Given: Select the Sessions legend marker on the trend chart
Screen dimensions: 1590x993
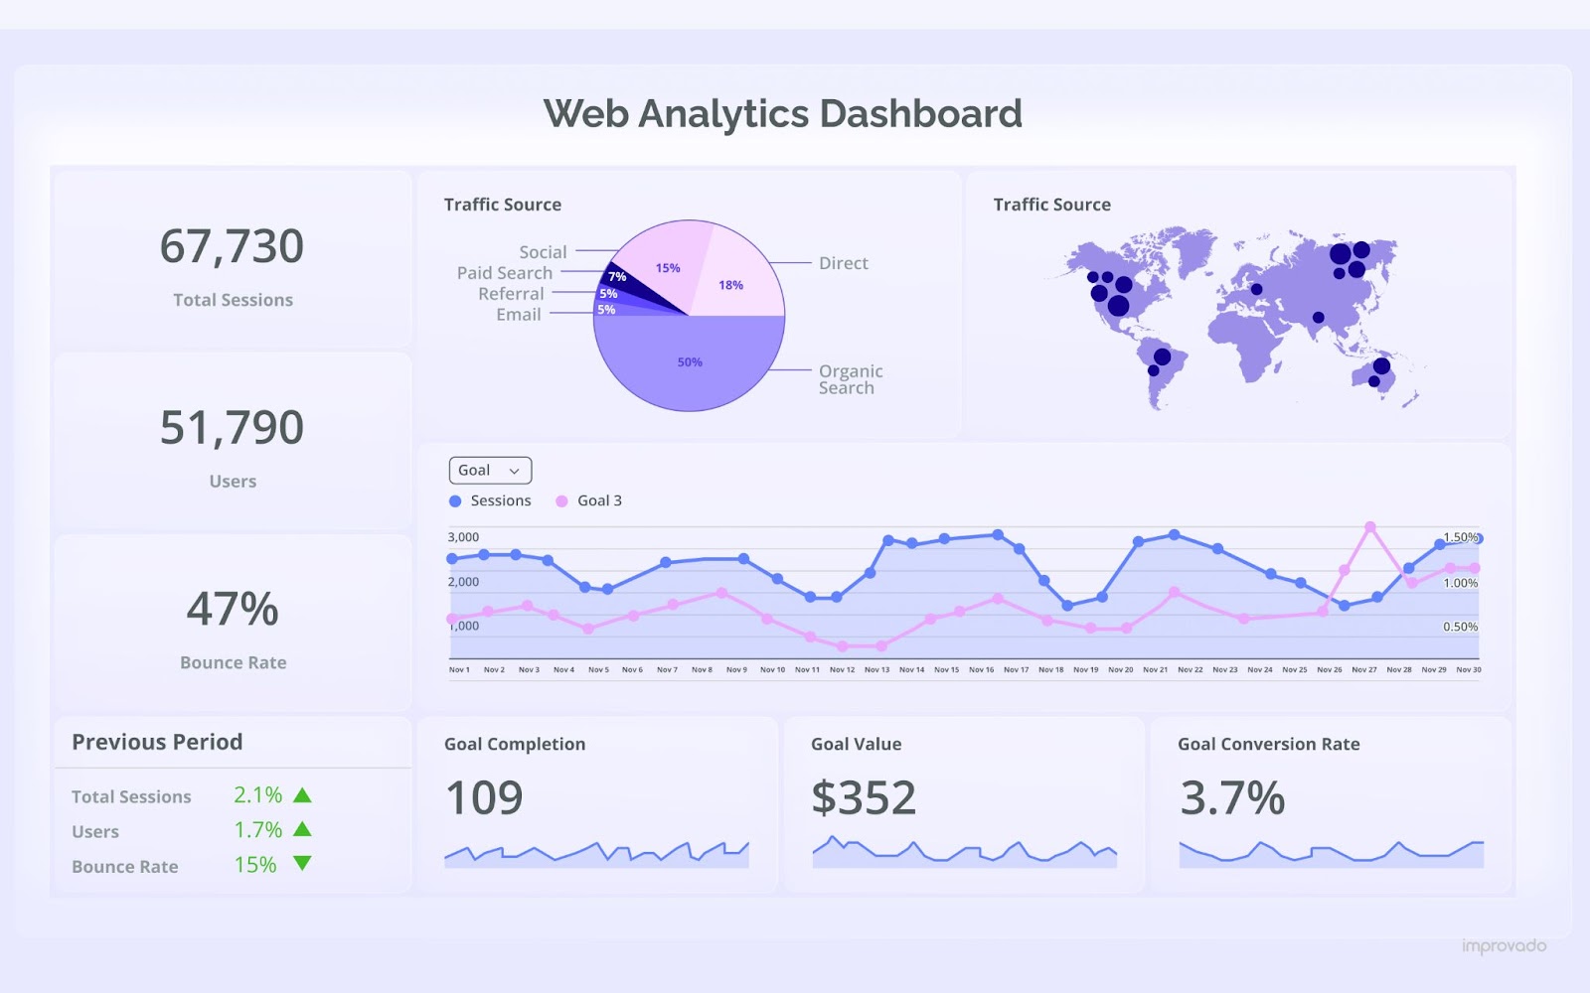Looking at the screenshot, I should click(x=456, y=500).
